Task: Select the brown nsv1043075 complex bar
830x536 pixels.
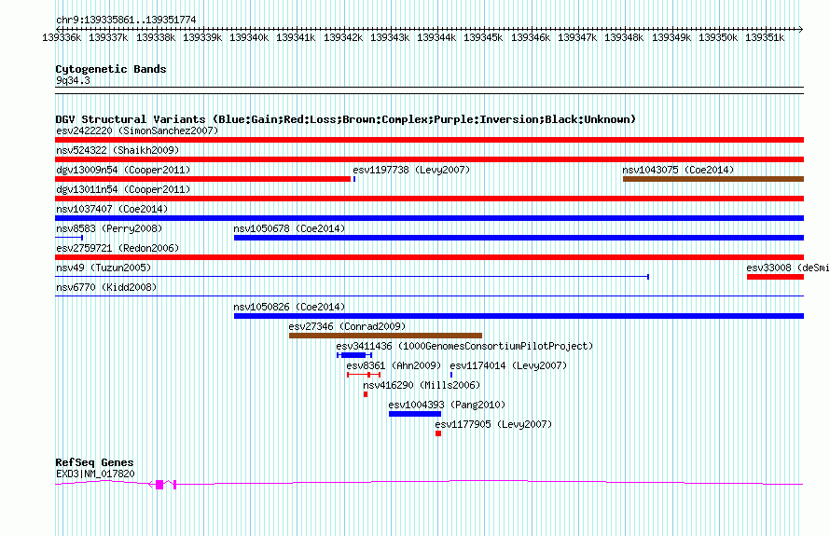Action: 713,179
